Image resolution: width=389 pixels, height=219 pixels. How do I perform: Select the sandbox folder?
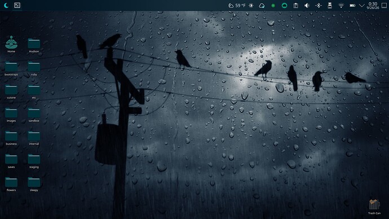[34, 115]
